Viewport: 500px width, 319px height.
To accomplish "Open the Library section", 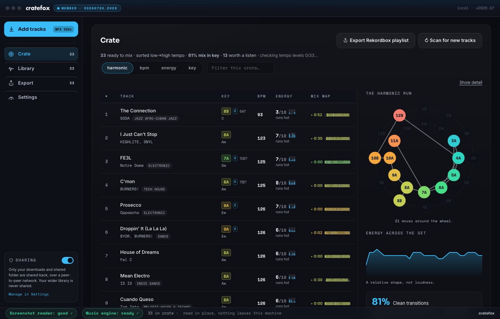I will pos(41,69).
